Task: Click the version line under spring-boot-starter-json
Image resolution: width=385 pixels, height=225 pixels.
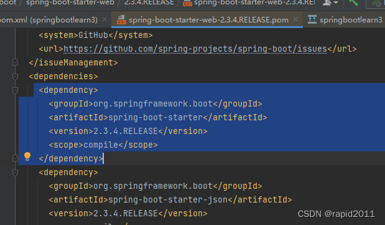Action: (128, 213)
